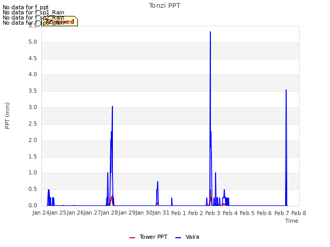330x247 pixels.
Task: Click the Vaira spike on Feb 7
Action: [286, 147]
